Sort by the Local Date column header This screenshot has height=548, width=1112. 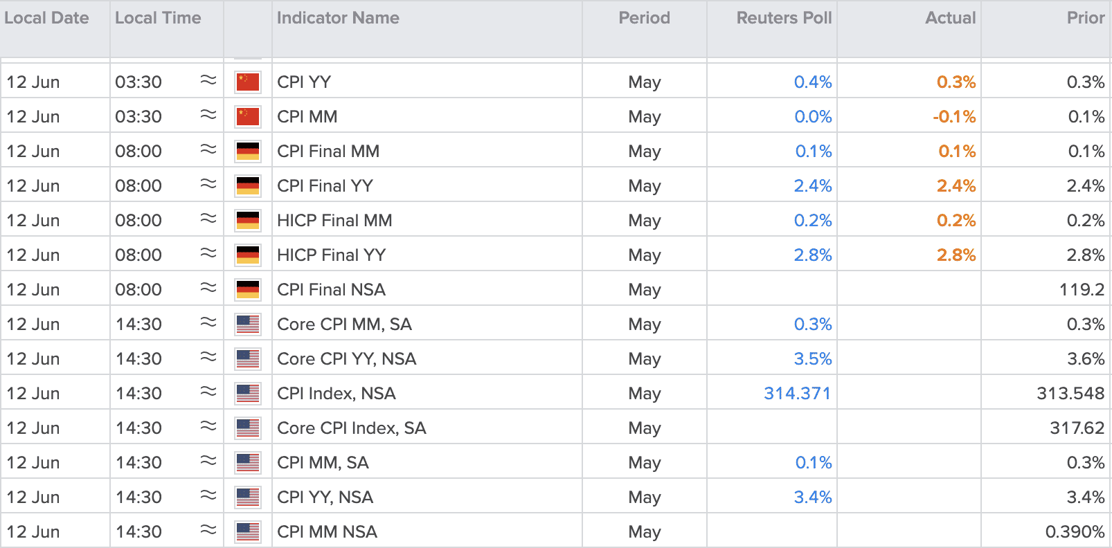[x=46, y=18]
